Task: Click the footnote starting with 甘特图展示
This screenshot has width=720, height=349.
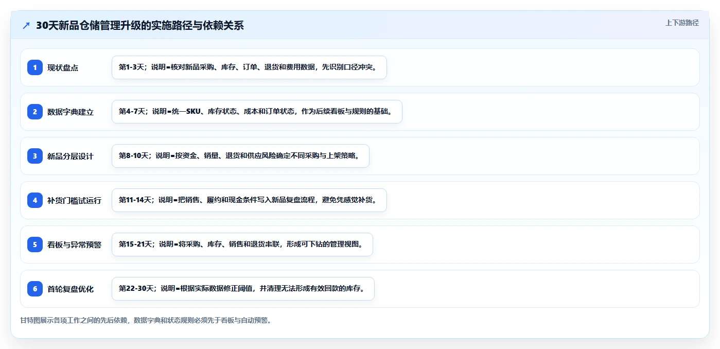Action: (x=146, y=320)
